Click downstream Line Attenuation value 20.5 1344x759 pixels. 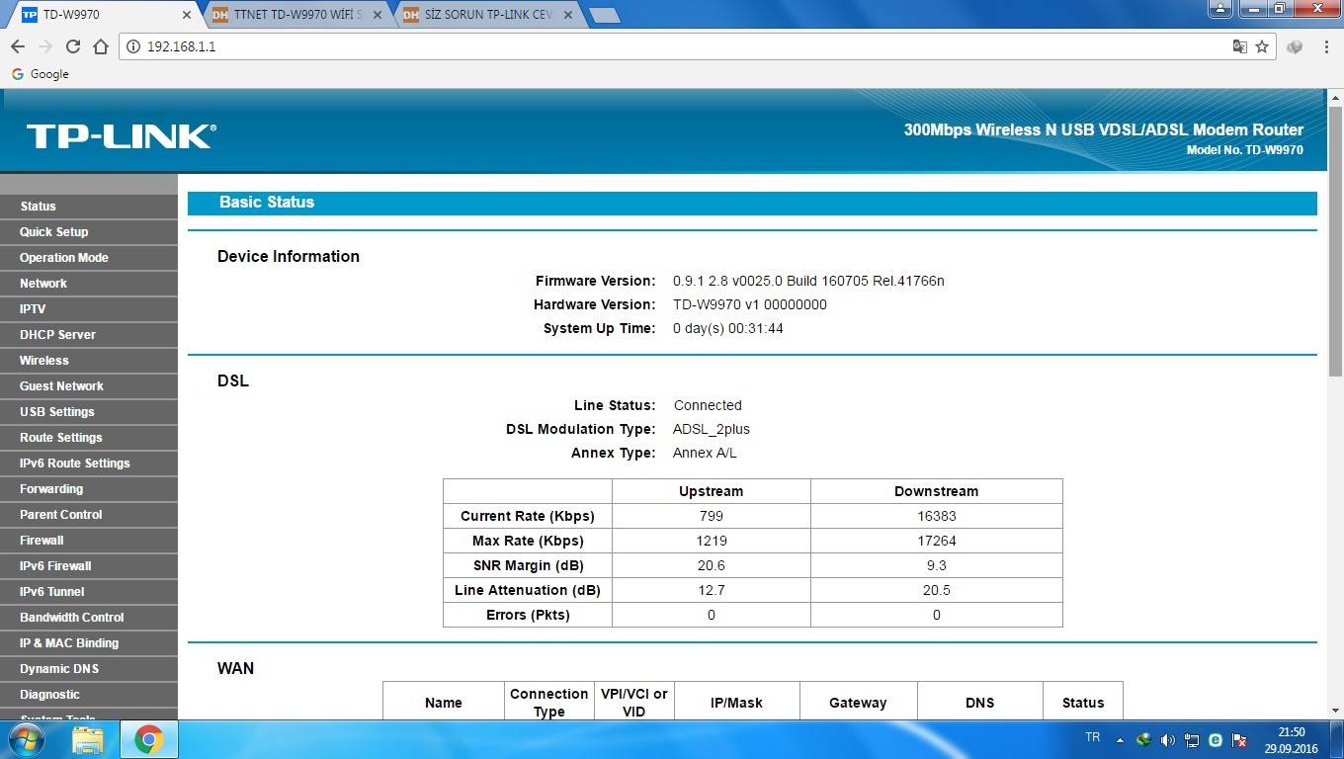click(x=936, y=590)
